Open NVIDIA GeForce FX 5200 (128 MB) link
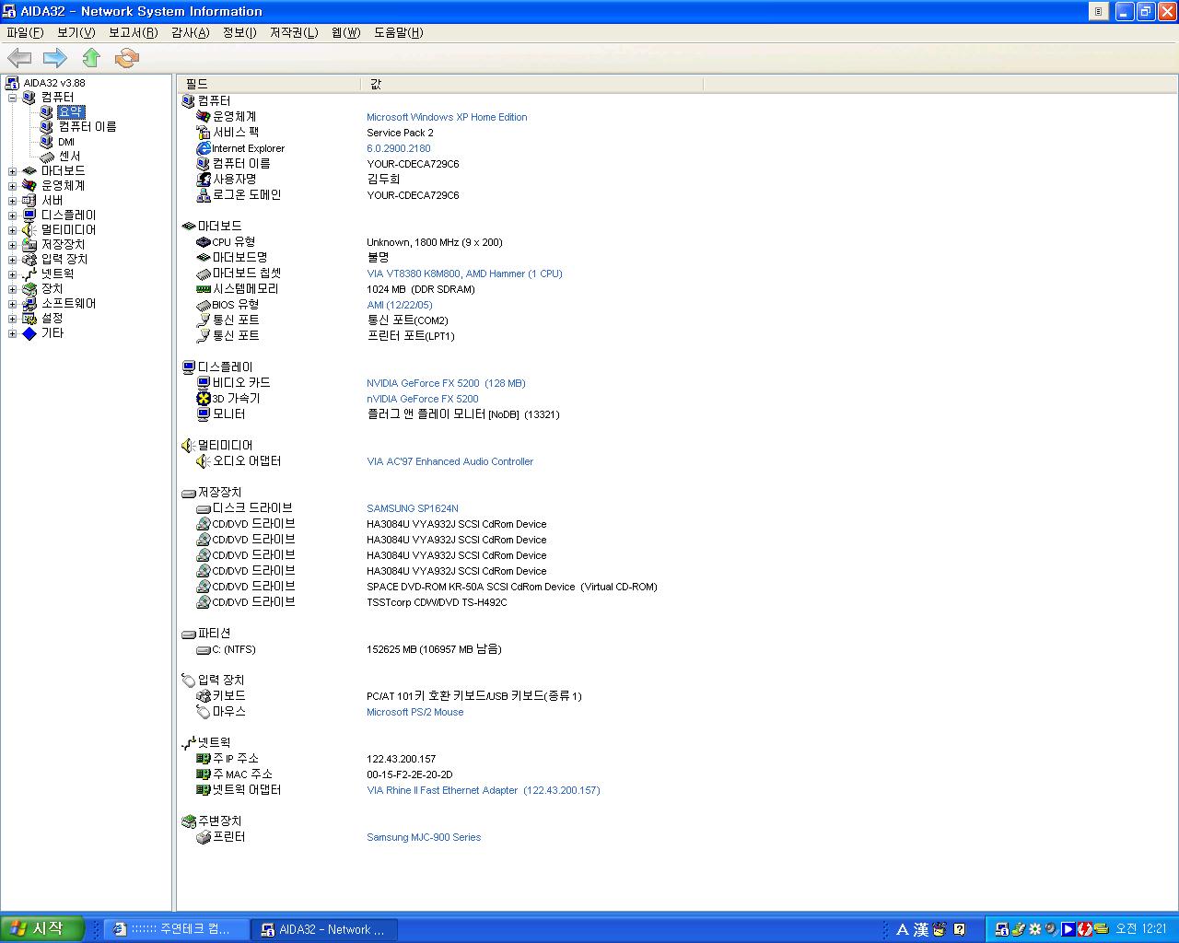Screen dimensions: 1179x943 click(x=446, y=383)
